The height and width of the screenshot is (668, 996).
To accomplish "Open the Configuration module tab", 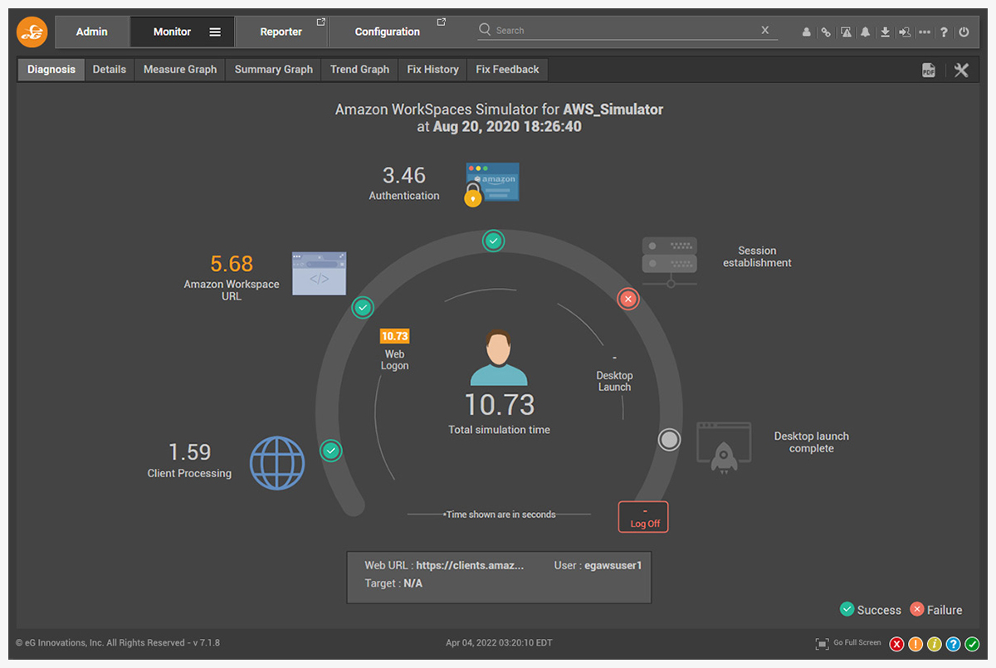I will pyautogui.click(x=388, y=32).
